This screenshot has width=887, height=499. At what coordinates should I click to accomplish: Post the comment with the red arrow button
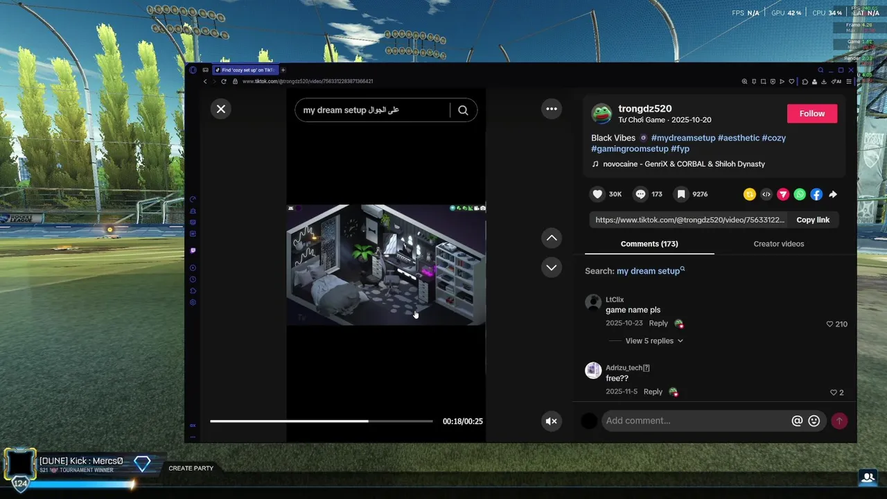(x=839, y=421)
